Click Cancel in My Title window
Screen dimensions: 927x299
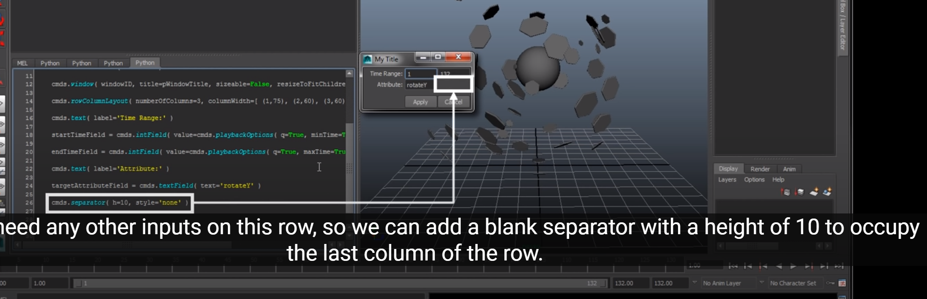(453, 102)
